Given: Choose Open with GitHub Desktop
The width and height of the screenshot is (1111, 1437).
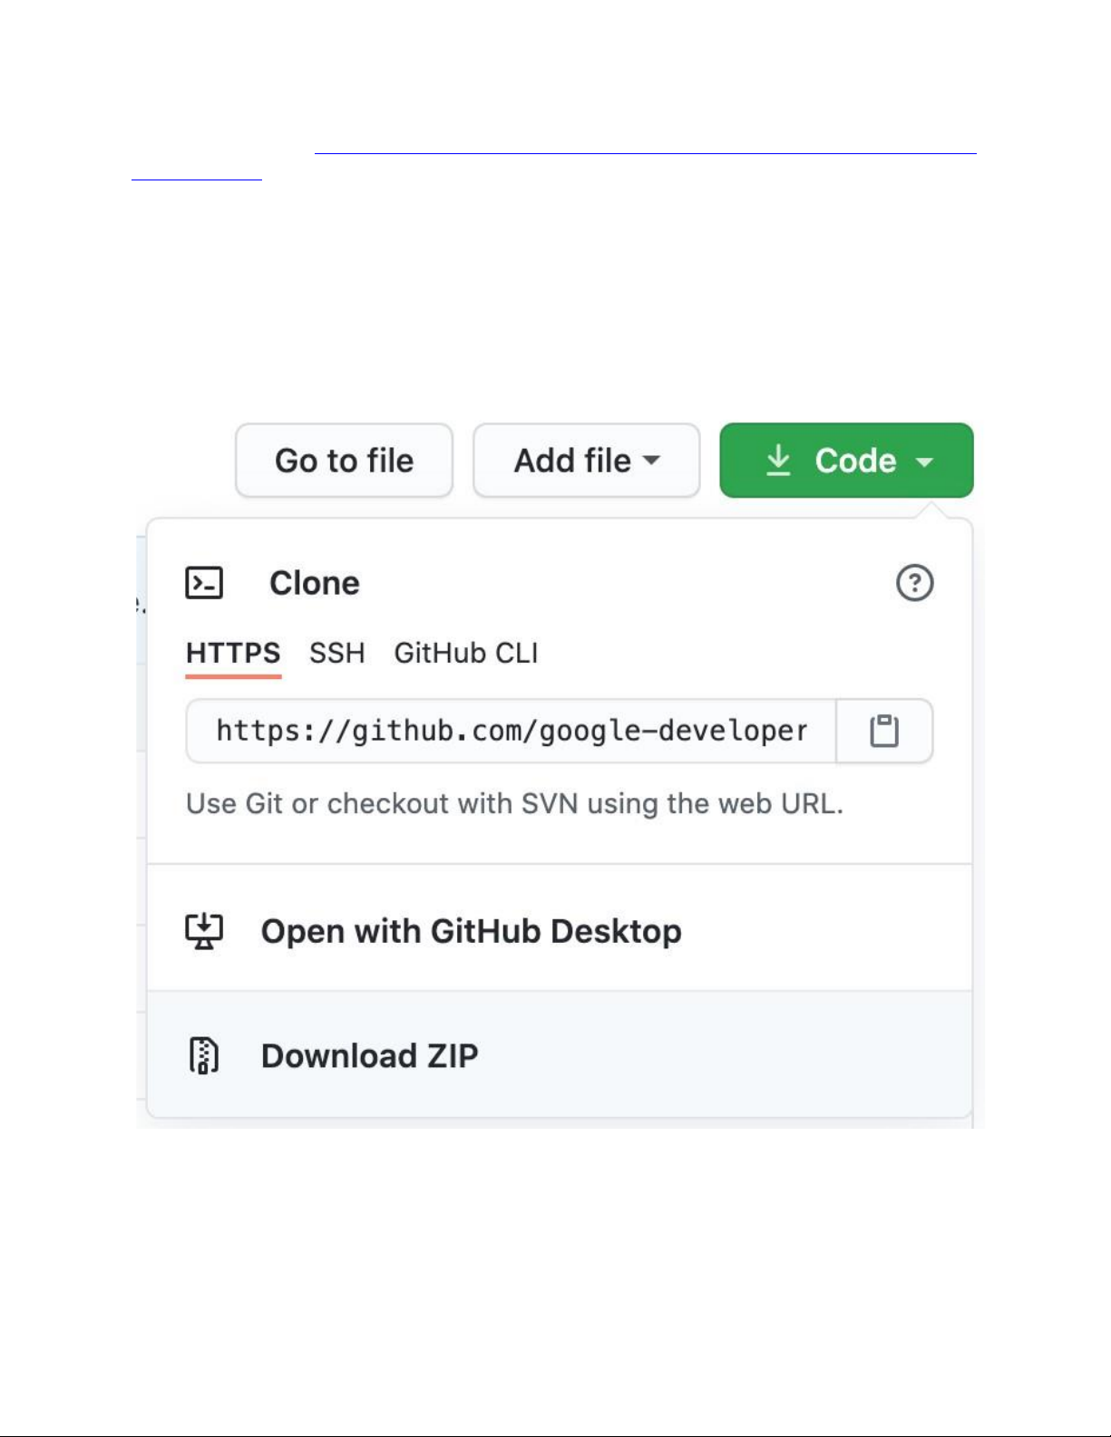Looking at the screenshot, I should pos(471,931).
